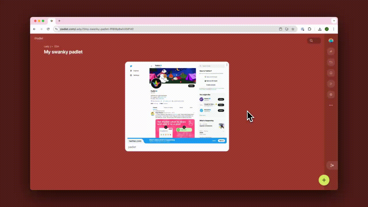Bookmark this page with the star icon
Viewport: 368px width, 207px height.
tap(293, 29)
